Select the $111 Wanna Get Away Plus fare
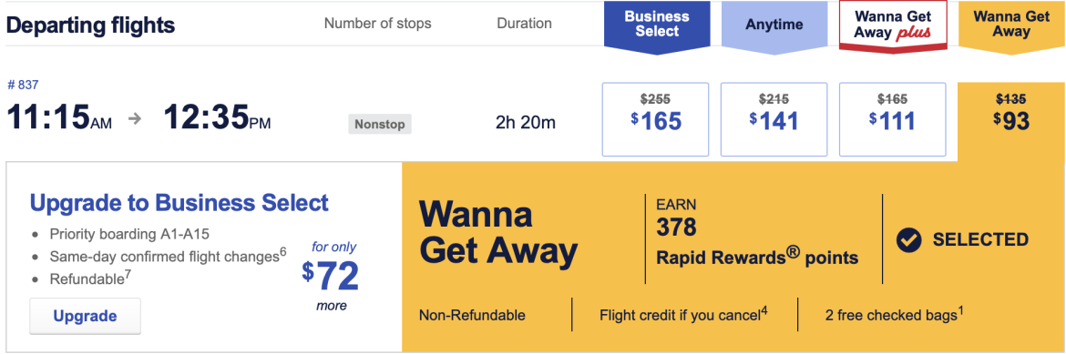 pyautogui.click(x=893, y=119)
